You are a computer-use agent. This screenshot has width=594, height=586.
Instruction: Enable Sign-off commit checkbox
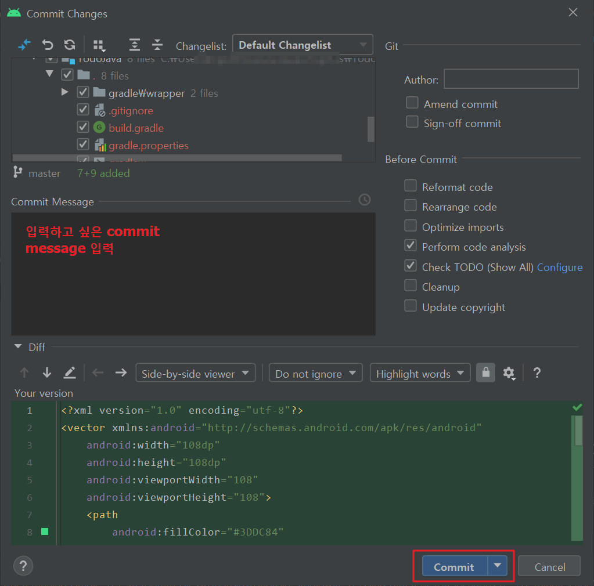tap(412, 122)
